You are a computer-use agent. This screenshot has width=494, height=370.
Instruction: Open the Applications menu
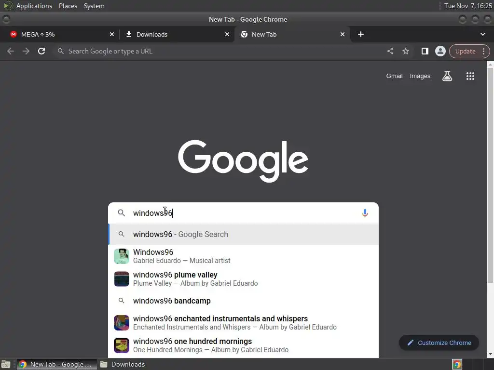[x=34, y=6]
